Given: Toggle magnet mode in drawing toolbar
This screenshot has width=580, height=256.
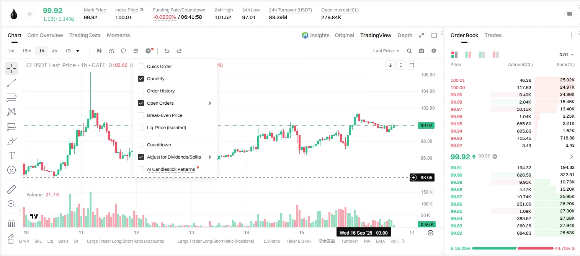Looking at the screenshot, I should [x=11, y=224].
